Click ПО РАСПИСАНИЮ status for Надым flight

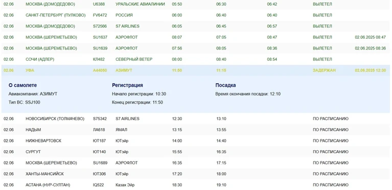click(331, 130)
